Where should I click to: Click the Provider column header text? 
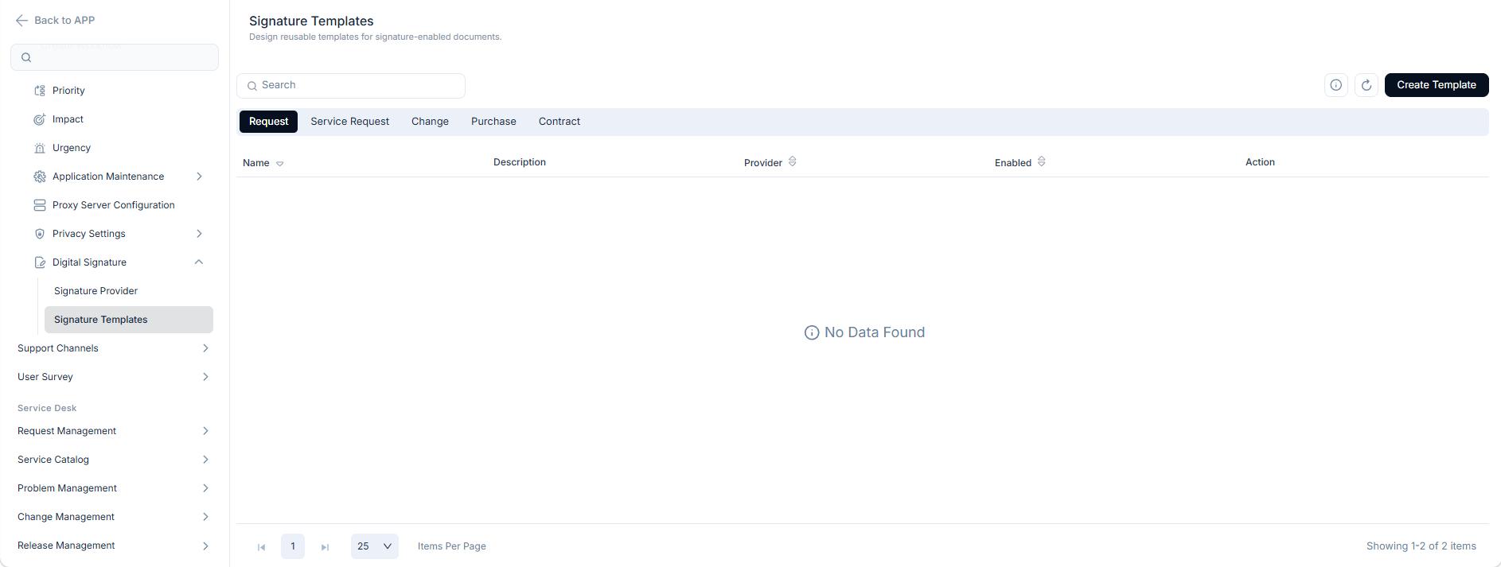pyautogui.click(x=763, y=163)
